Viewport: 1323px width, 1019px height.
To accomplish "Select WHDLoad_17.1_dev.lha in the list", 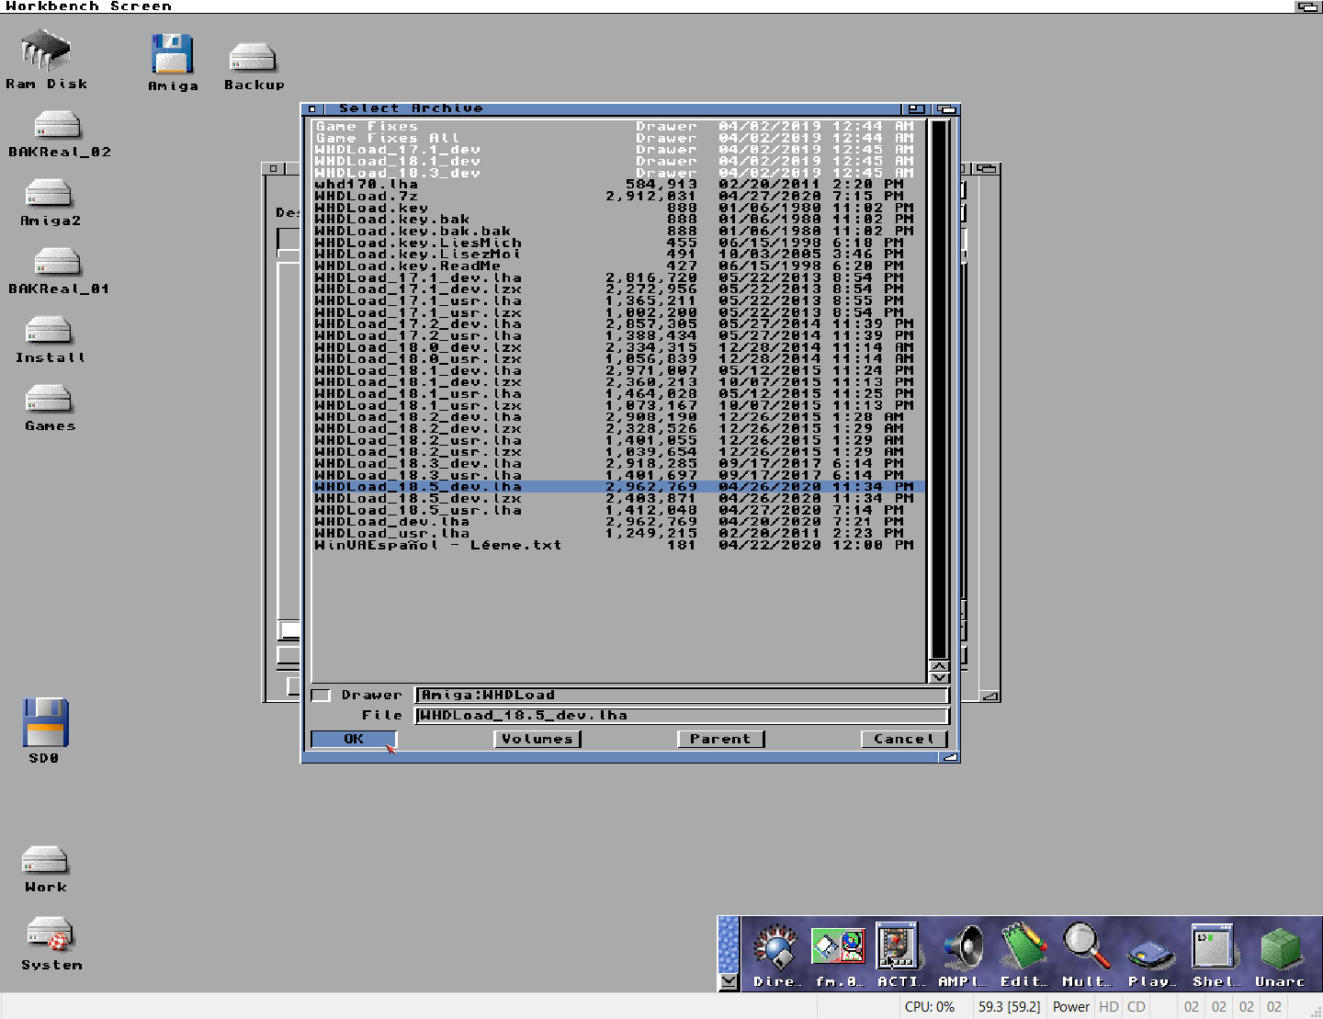I will tap(617, 278).
